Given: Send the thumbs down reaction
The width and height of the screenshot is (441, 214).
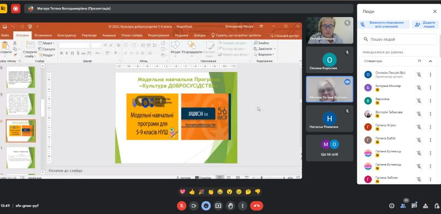Looking at the screenshot, I should [257, 192].
